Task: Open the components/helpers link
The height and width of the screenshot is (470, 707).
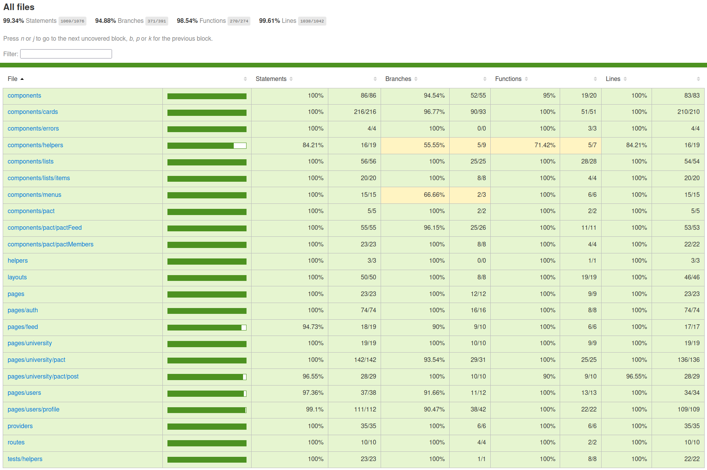Action: pyautogui.click(x=35, y=145)
